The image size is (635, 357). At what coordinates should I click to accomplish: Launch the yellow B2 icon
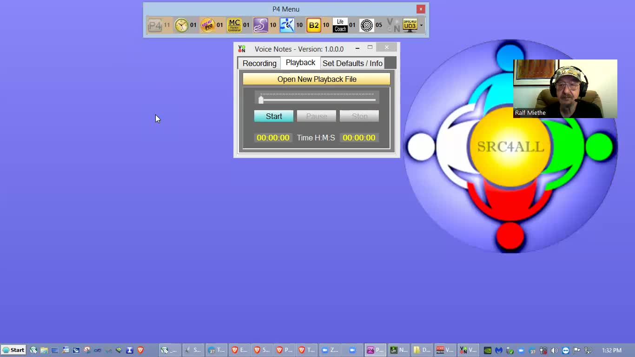(314, 25)
